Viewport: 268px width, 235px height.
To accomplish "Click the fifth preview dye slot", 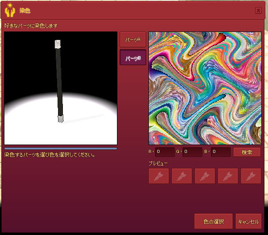I will 251,176.
